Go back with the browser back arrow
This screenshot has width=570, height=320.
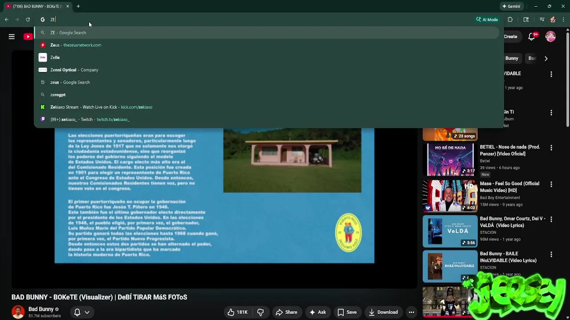7,20
